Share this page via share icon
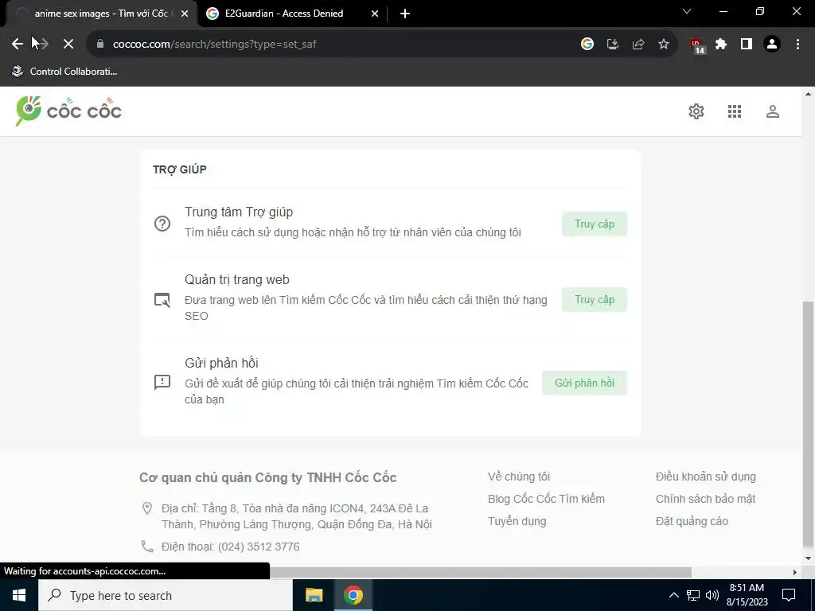The height and width of the screenshot is (611, 815). (638, 45)
